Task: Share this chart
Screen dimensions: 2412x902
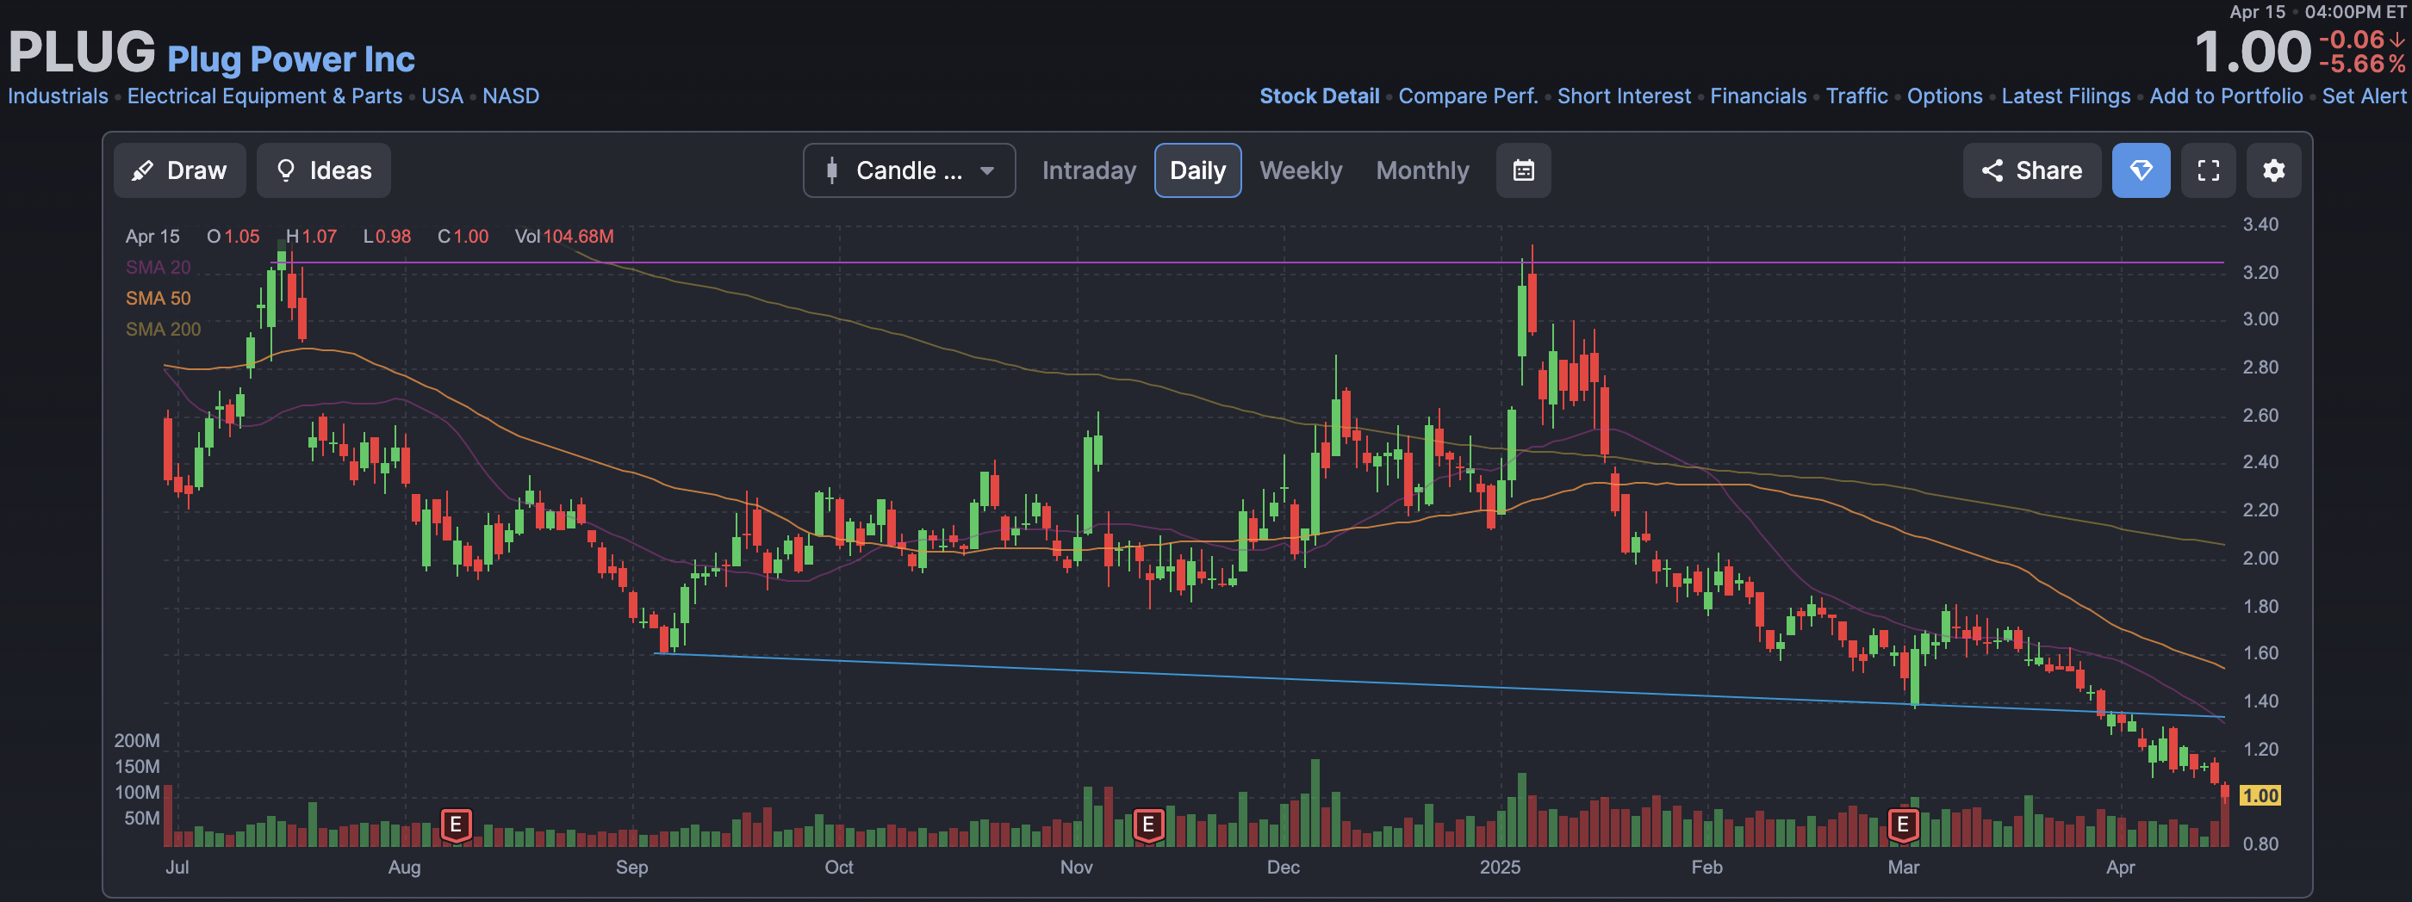Action: point(2032,170)
